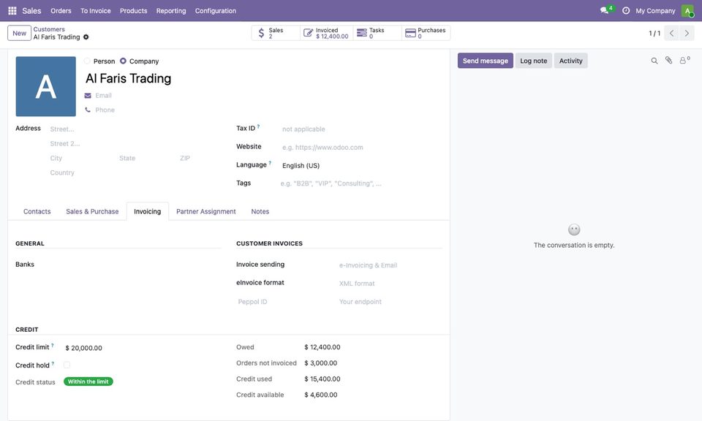This screenshot has width=702, height=421.
Task: Open the user avatar menu
Action: [x=687, y=11]
